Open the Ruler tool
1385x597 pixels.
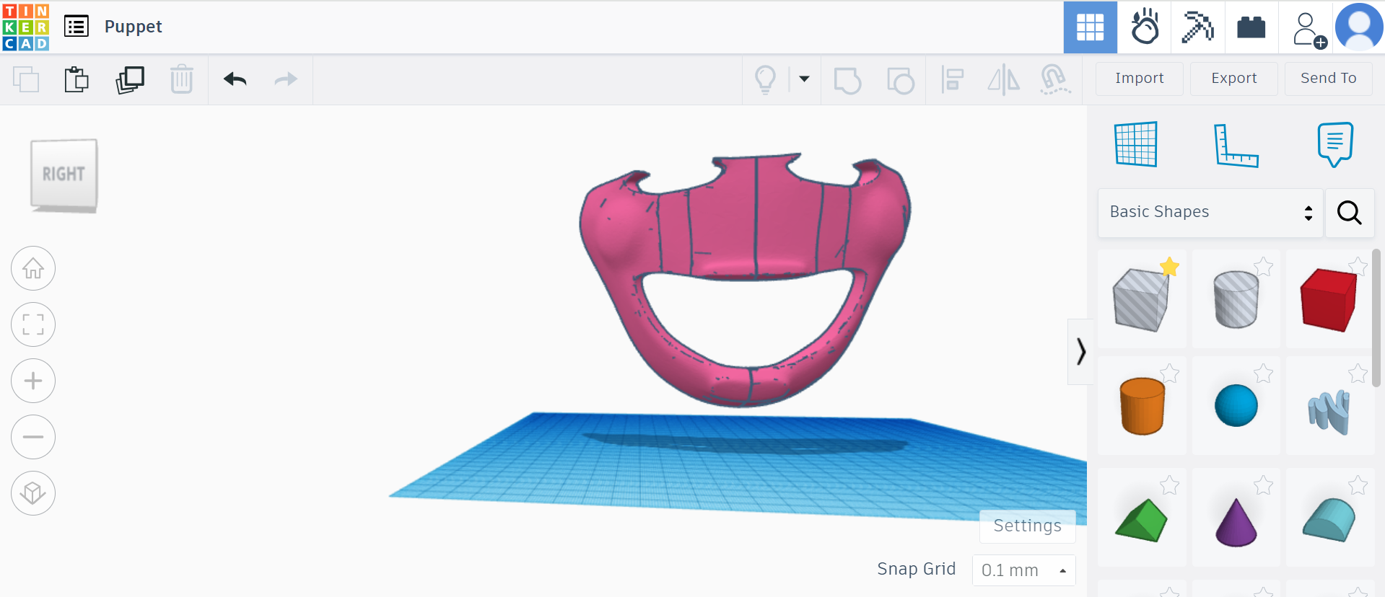(x=1235, y=145)
